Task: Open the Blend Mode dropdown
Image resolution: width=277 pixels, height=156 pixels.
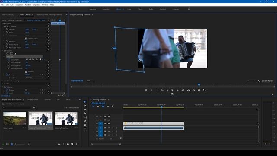Action: tap(34, 78)
